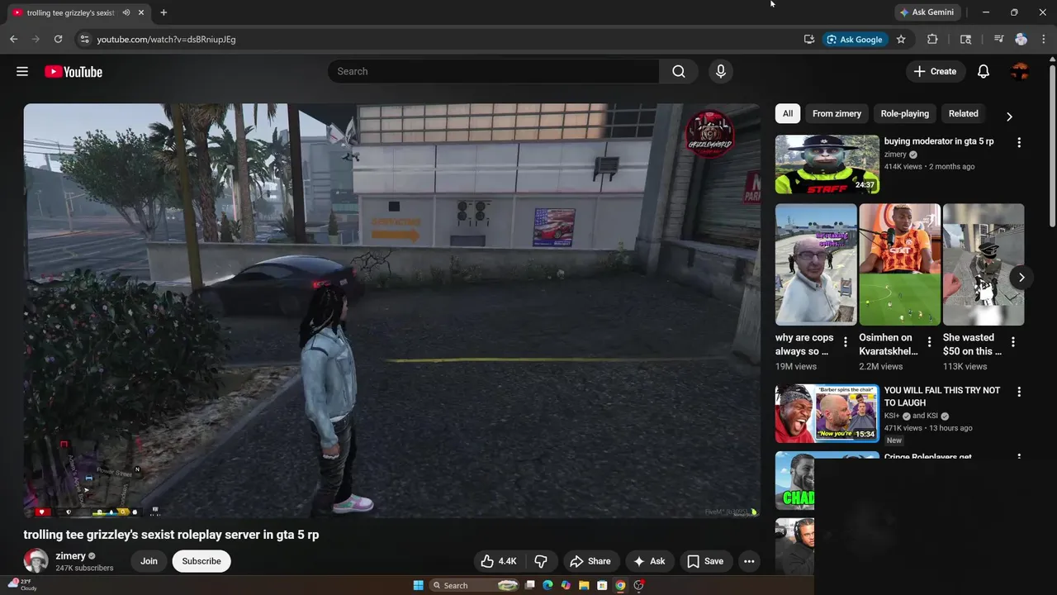The image size is (1057, 595).
Task: Save video to playlist
Action: [x=705, y=561]
